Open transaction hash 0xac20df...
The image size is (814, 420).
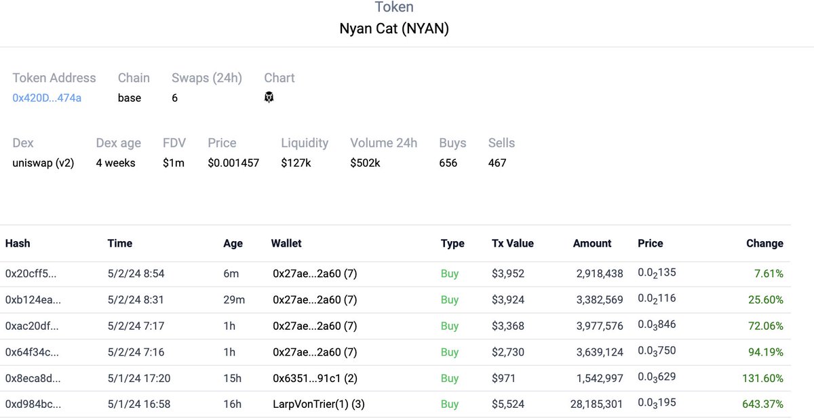click(x=32, y=326)
